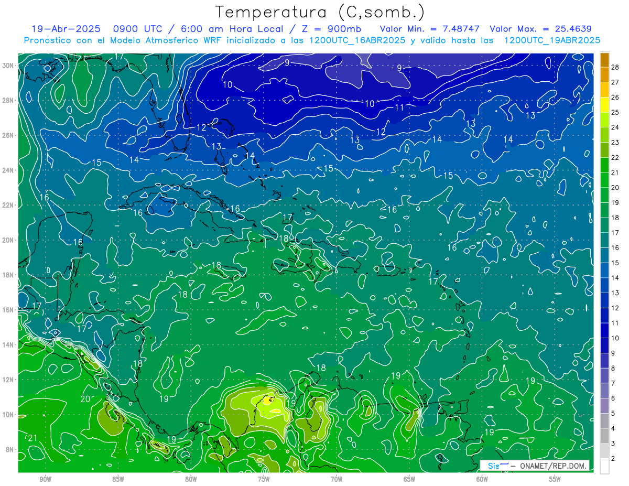Click the "14" value on the color scale
Screen dimensions: 629x486
[615, 278]
